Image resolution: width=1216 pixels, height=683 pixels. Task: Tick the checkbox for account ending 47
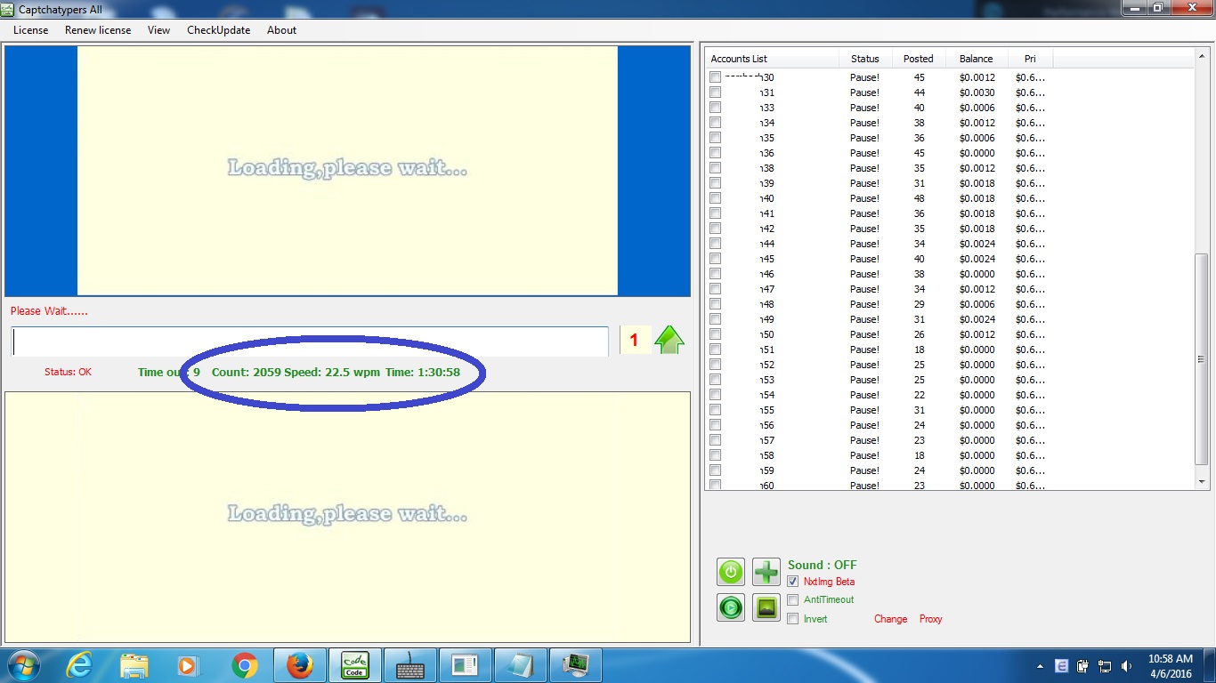click(x=715, y=289)
